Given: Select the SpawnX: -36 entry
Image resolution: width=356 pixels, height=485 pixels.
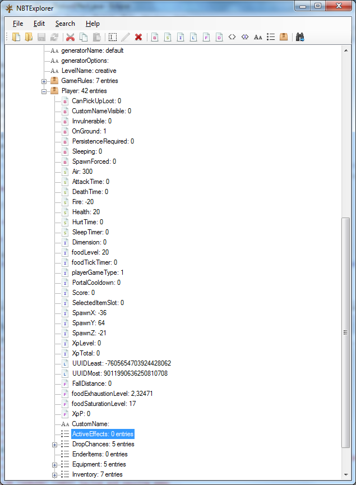Looking at the screenshot, I should 89,313.
